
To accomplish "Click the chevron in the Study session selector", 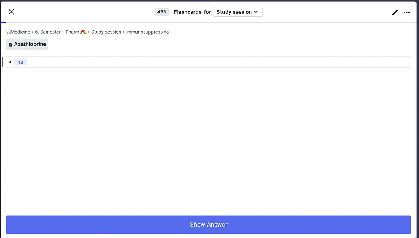I will click(x=256, y=12).
